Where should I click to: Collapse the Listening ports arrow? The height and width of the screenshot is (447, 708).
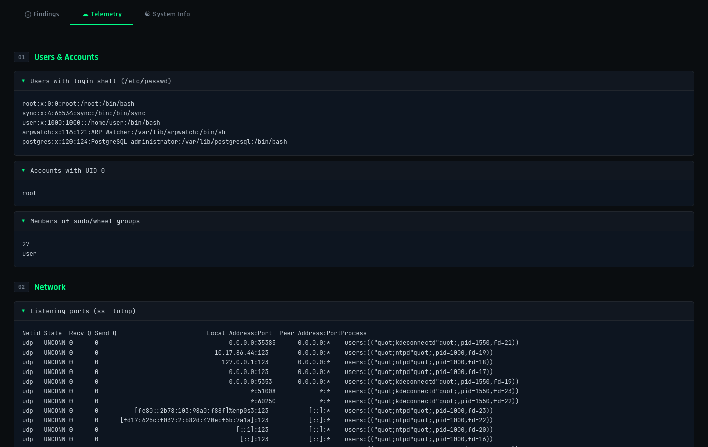click(23, 311)
